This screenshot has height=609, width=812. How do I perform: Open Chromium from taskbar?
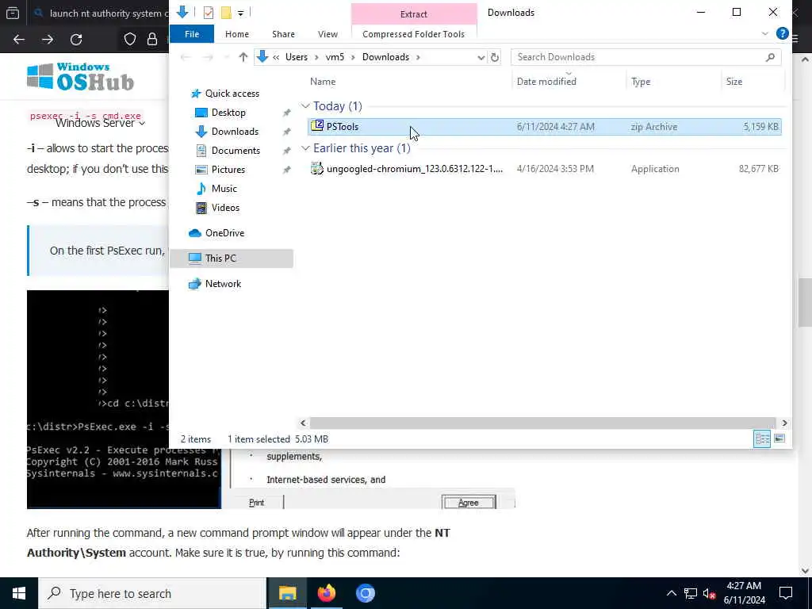(x=365, y=593)
